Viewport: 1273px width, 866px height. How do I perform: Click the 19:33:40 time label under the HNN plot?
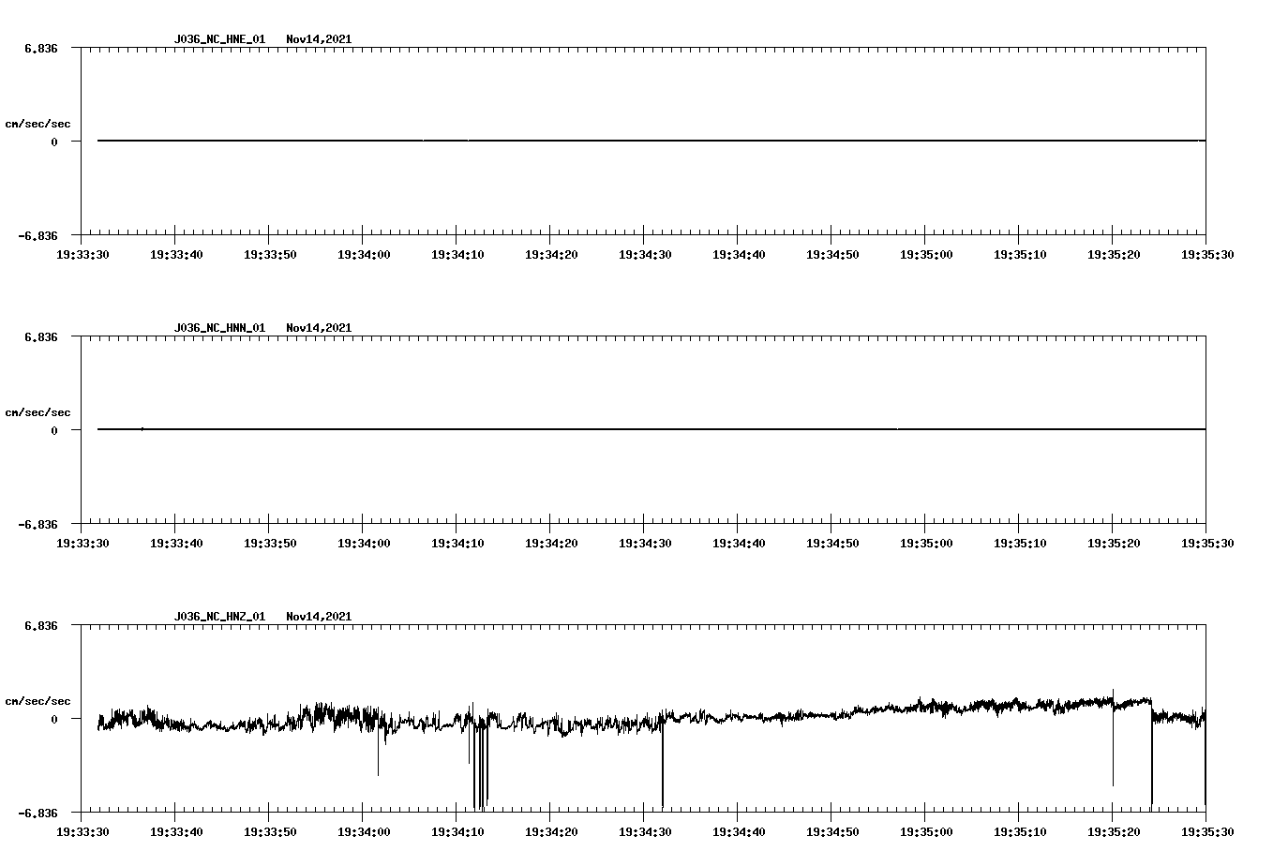pyautogui.click(x=176, y=543)
